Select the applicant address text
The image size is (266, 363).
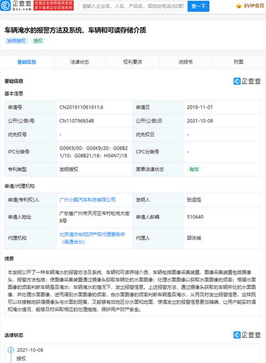click(x=95, y=217)
